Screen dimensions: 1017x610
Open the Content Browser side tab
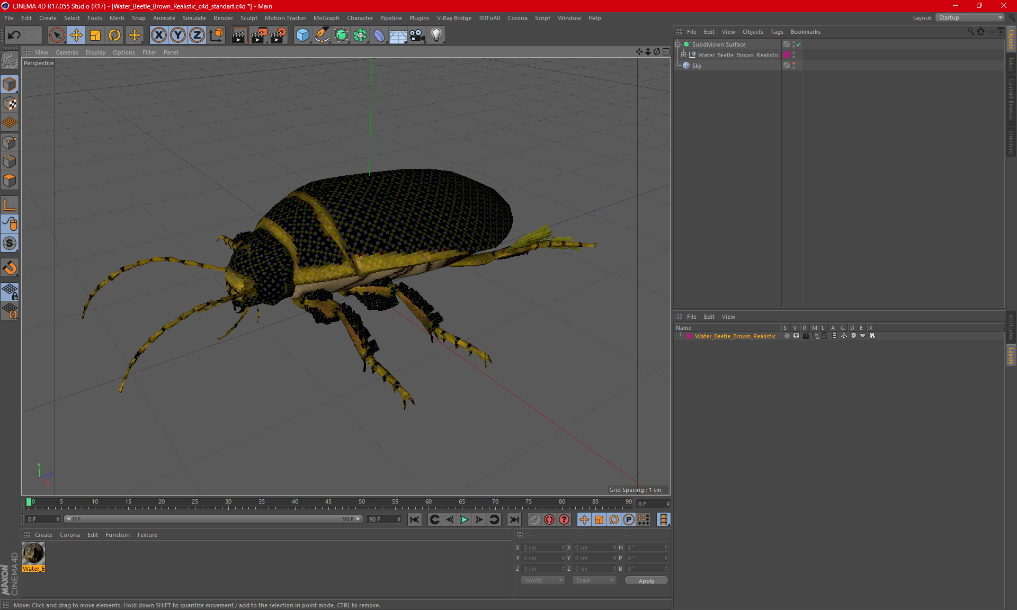pyautogui.click(x=1011, y=100)
